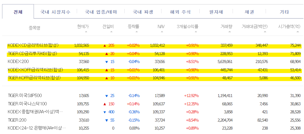The image size is (304, 134).
Task: Open KODEX KOFR금리액티브(합성) ETF link
Action: 35,70
